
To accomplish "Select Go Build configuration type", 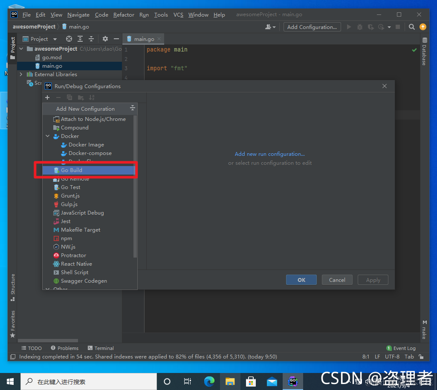I will tap(88, 170).
